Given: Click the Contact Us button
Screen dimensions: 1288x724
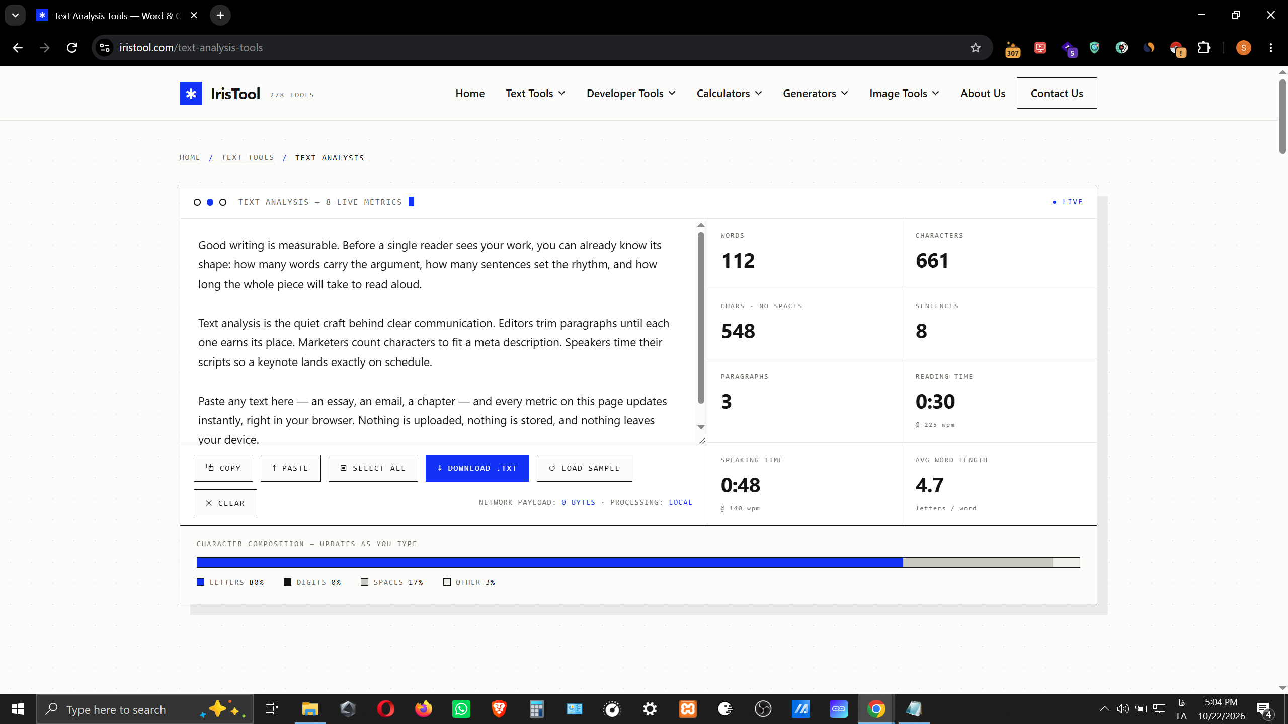Looking at the screenshot, I should [1057, 93].
